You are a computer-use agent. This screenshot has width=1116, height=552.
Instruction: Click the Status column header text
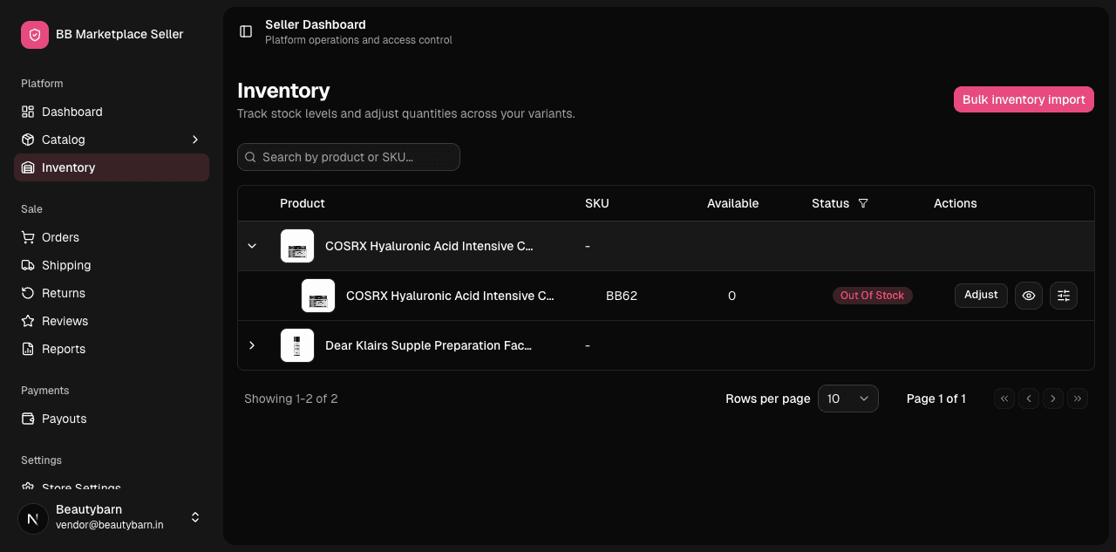[x=830, y=203]
